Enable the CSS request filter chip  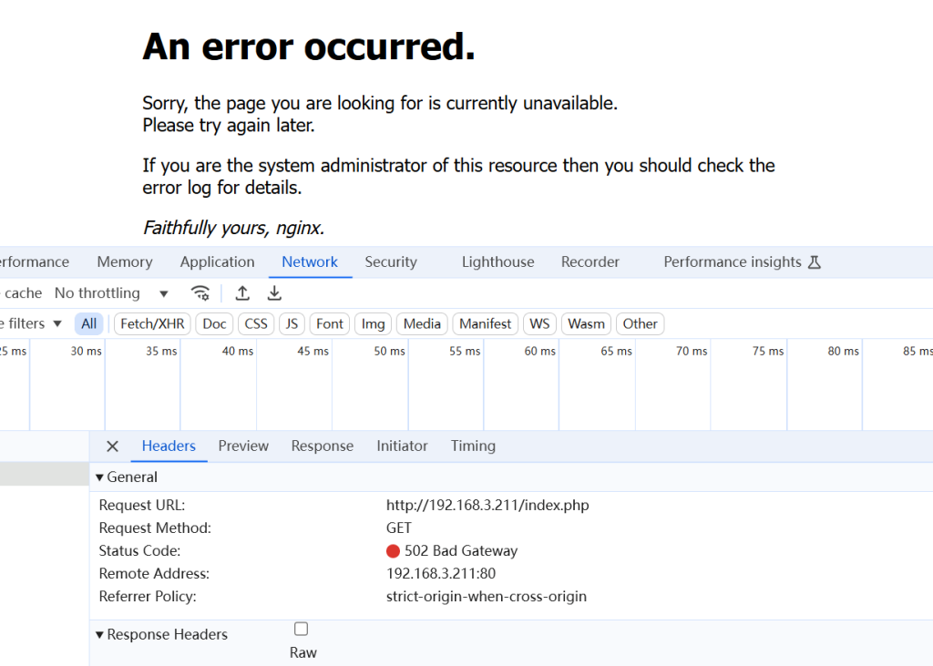pos(255,323)
